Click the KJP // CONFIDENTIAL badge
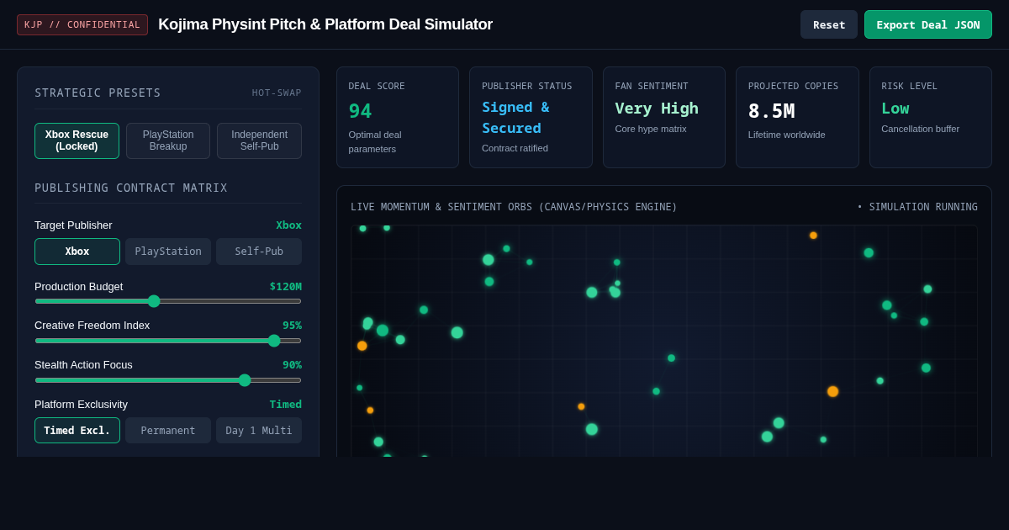The image size is (1009, 530). point(82,24)
